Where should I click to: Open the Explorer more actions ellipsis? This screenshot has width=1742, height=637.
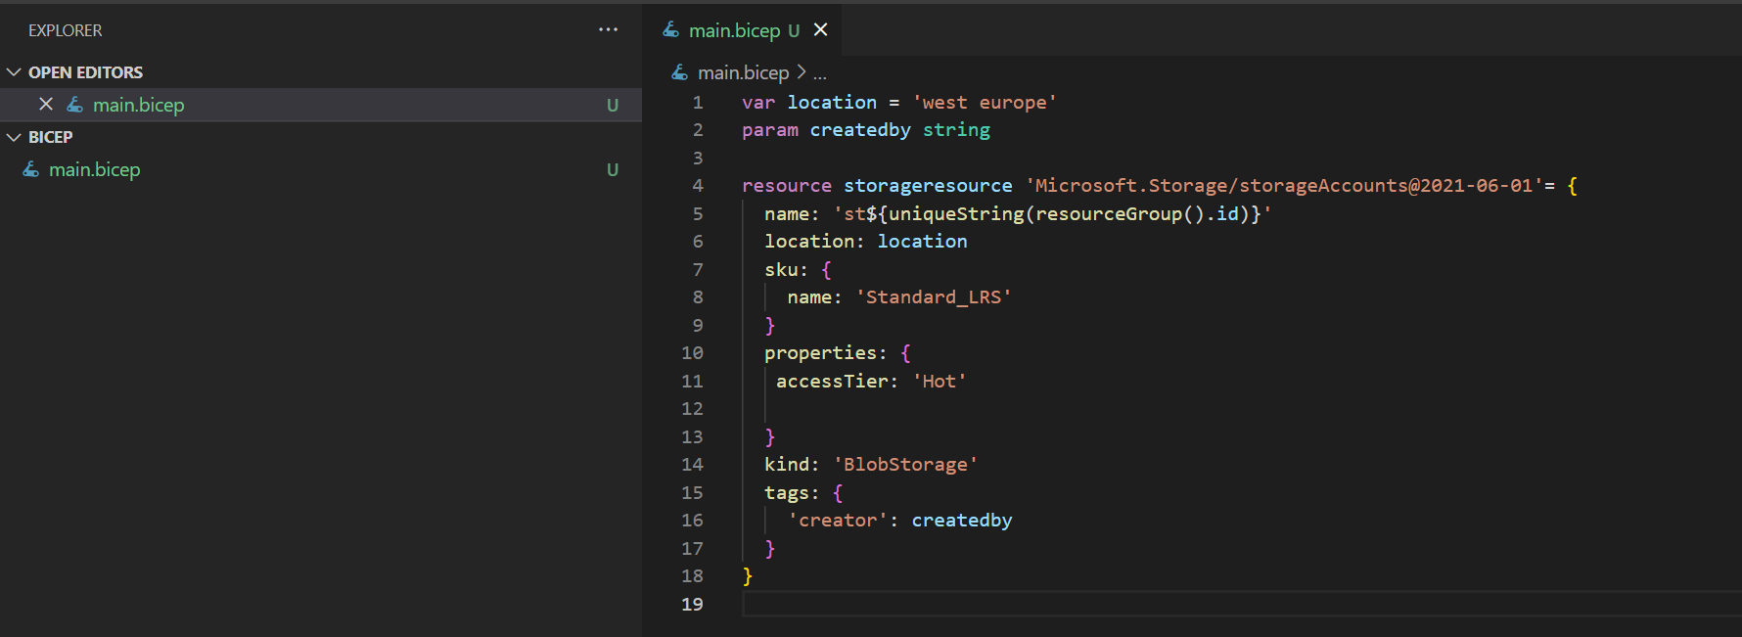click(x=608, y=30)
